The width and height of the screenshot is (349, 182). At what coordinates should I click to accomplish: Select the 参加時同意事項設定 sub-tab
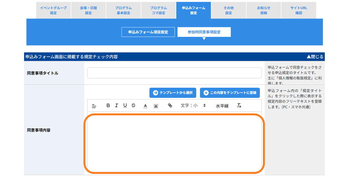pos(204,32)
